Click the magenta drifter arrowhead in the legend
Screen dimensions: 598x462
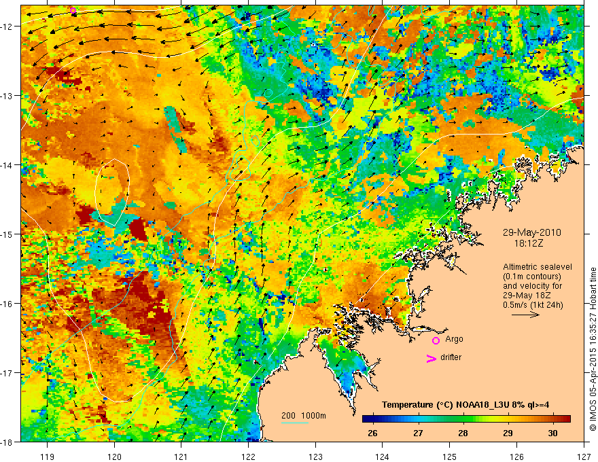click(x=431, y=358)
